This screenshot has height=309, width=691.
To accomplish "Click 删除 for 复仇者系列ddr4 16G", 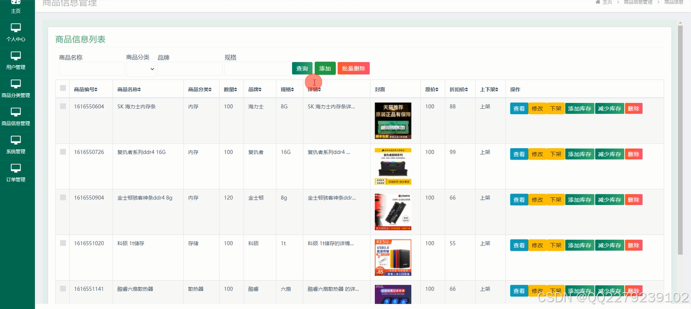I will pyautogui.click(x=634, y=154).
